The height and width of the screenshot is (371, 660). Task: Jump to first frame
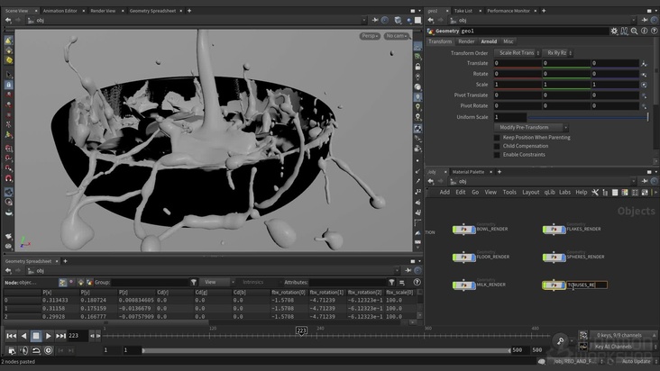[x=12, y=336]
